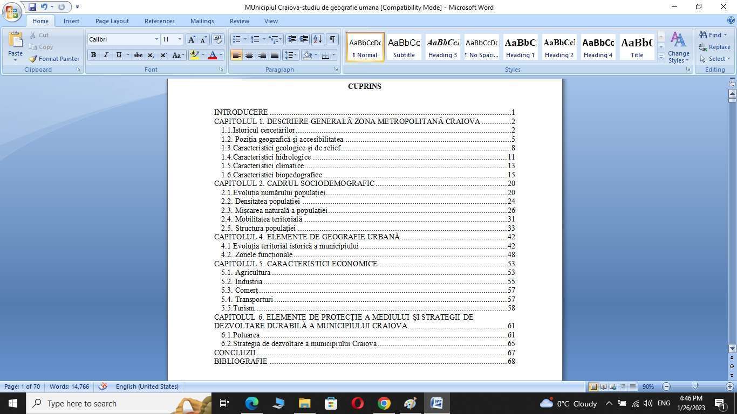Click the Clear Formatting icon
The width and height of the screenshot is (737, 414).
click(218, 39)
